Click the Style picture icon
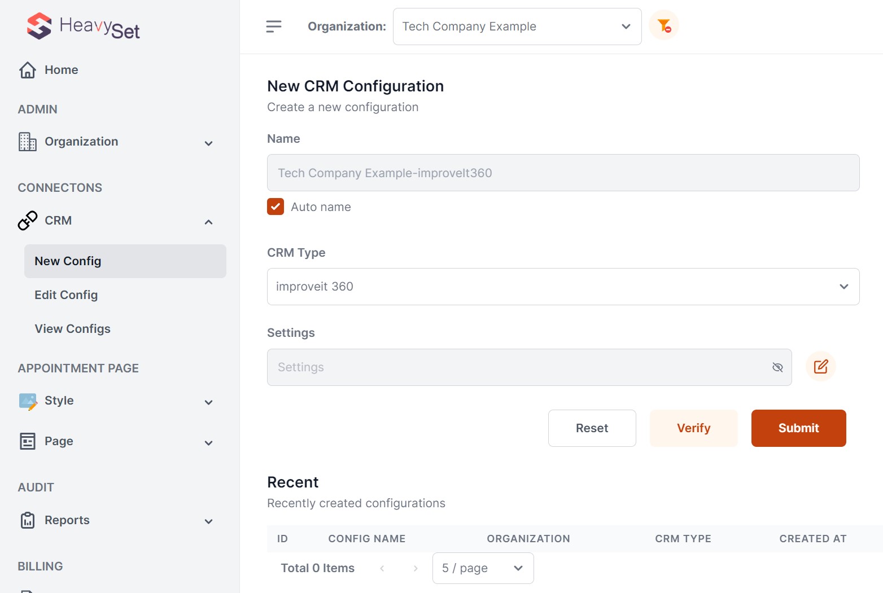883x593 pixels. tap(28, 401)
